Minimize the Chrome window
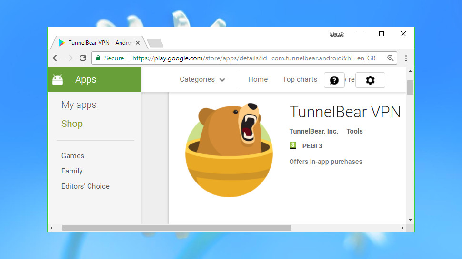This screenshot has height=259, width=462. (360, 34)
